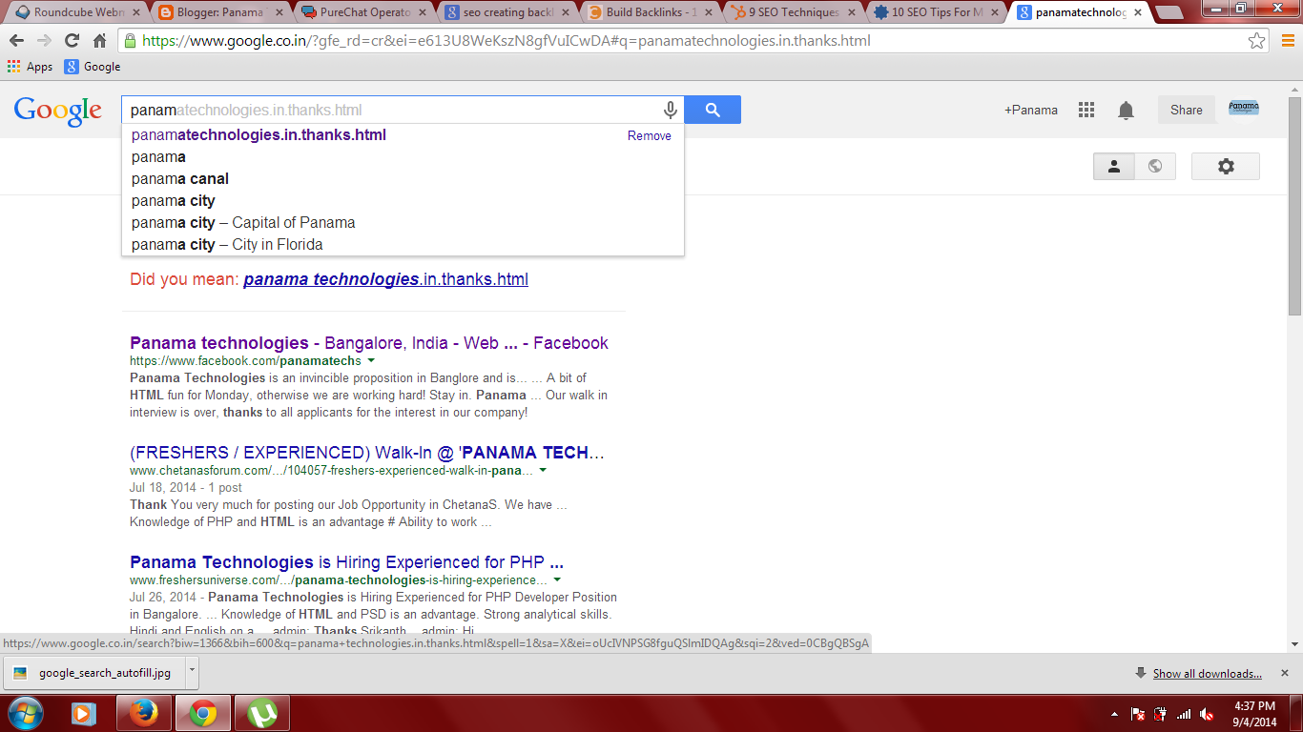Go to the browser home page
Screen dimensions: 1303x732
click(x=99, y=41)
